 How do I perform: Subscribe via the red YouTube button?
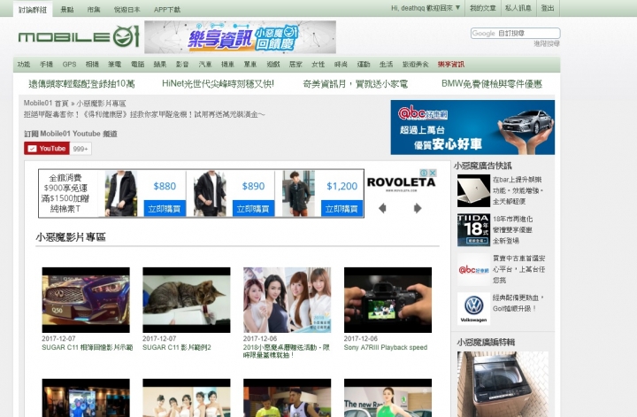pos(47,149)
